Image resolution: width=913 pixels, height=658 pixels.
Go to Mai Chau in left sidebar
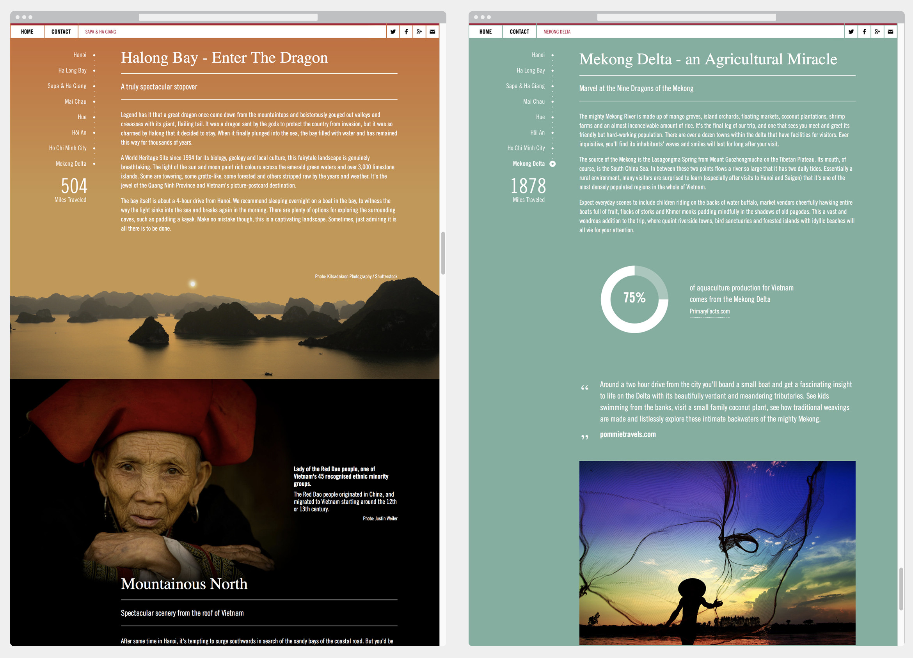click(x=76, y=101)
